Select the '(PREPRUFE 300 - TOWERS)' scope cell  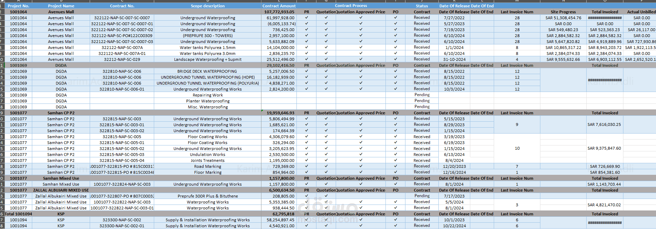click(x=208, y=36)
